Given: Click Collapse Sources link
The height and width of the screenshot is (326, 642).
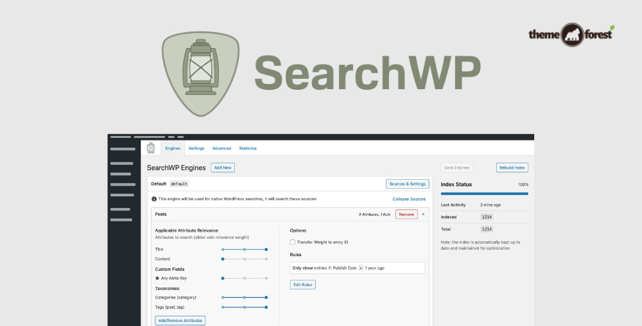Looking at the screenshot, I should click(409, 199).
